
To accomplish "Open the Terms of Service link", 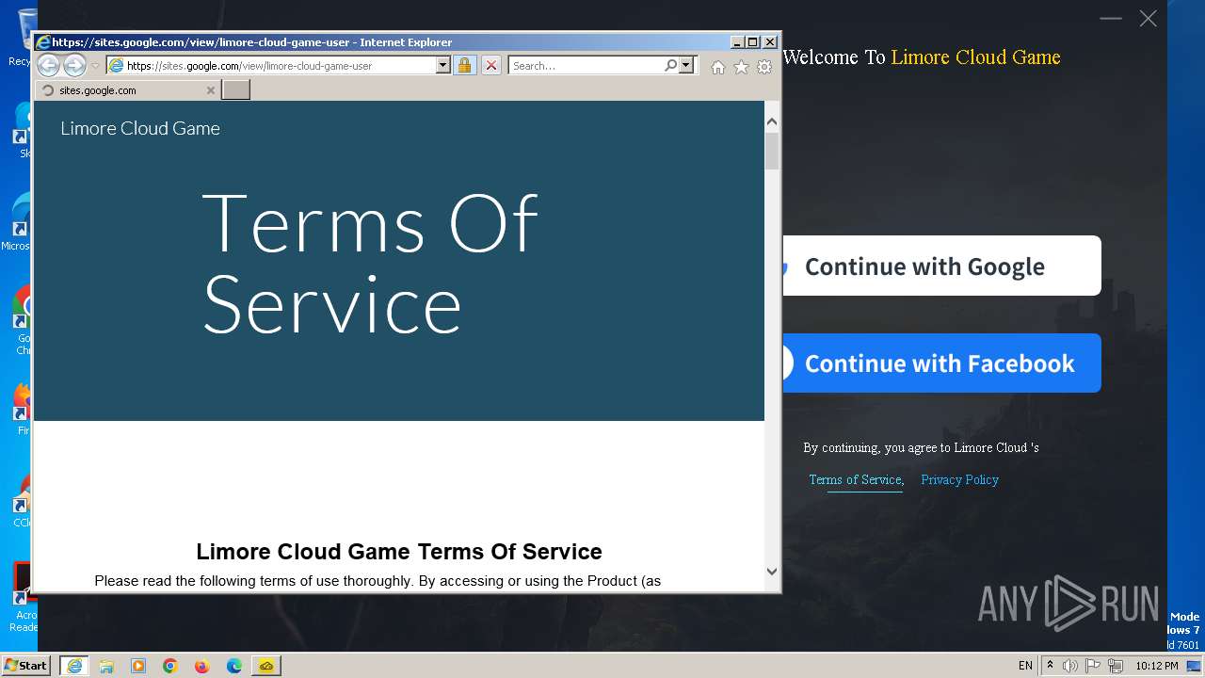I will 856,479.
